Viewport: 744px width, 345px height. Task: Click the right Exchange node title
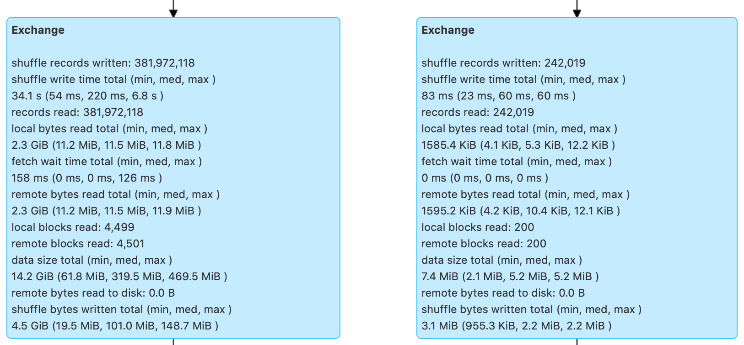[447, 30]
